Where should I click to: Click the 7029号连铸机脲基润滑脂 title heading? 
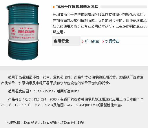pyautogui.click(x=77, y=7)
